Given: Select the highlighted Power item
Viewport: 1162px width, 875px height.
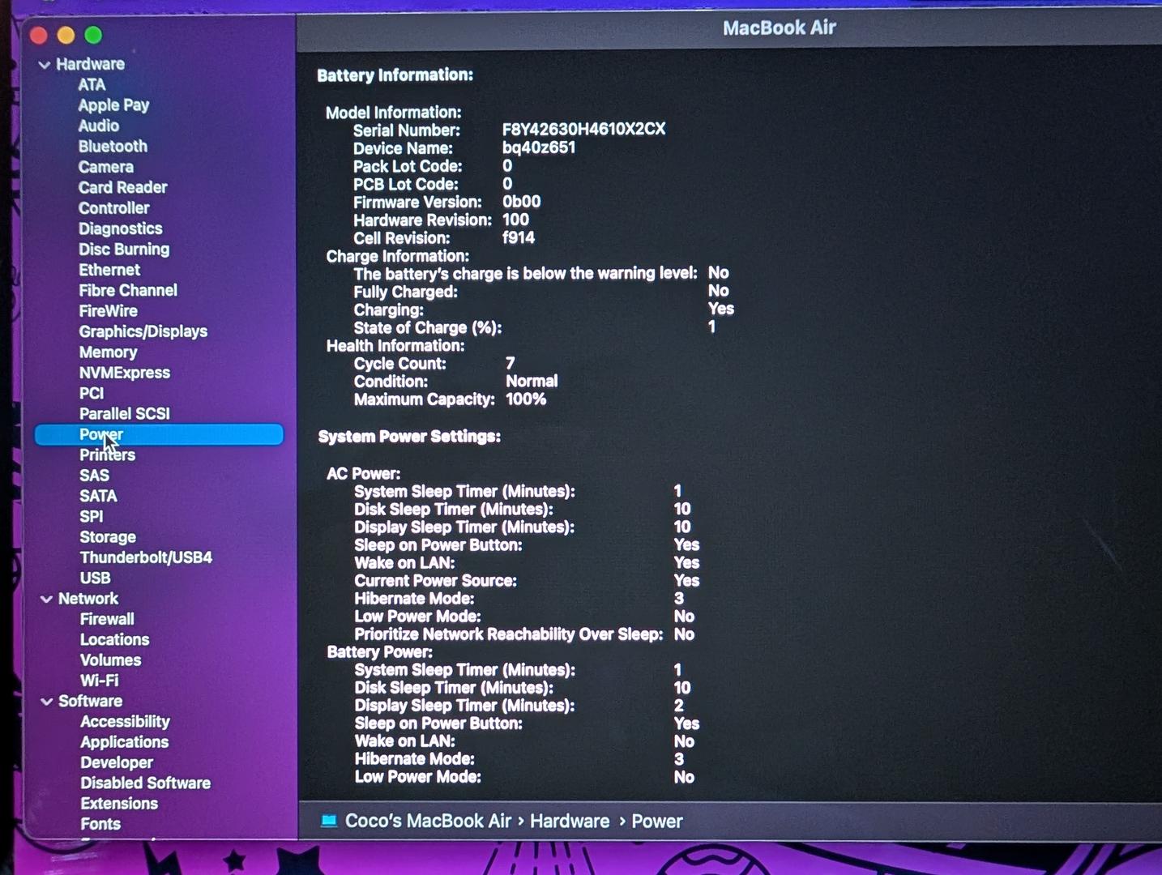Looking at the screenshot, I should (x=159, y=435).
